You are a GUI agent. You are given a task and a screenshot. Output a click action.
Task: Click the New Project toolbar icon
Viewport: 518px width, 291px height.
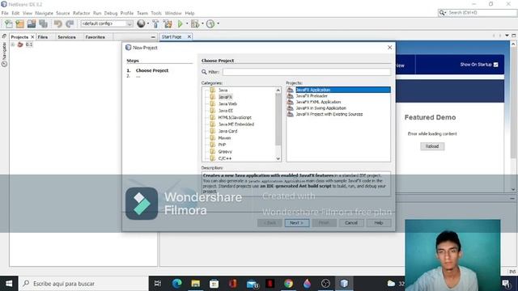[19, 23]
